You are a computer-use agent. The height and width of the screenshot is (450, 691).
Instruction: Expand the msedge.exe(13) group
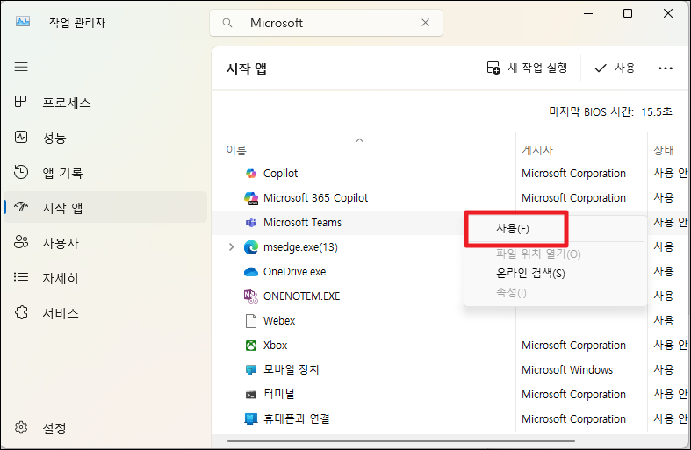tap(232, 247)
